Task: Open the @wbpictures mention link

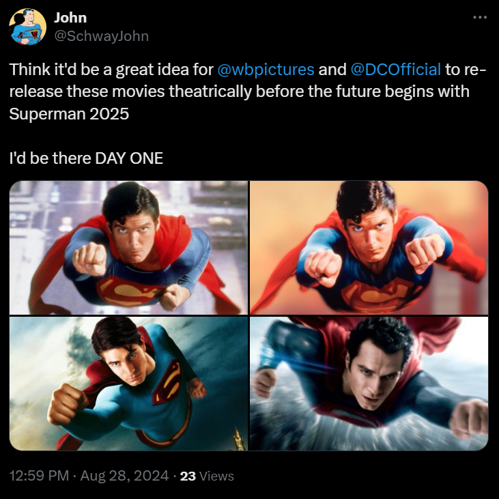Action: click(266, 70)
